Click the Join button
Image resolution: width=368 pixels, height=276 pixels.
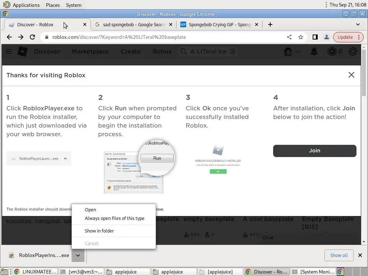315,151
